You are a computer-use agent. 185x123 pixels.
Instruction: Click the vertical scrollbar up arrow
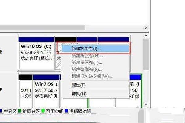click(x=146, y=36)
